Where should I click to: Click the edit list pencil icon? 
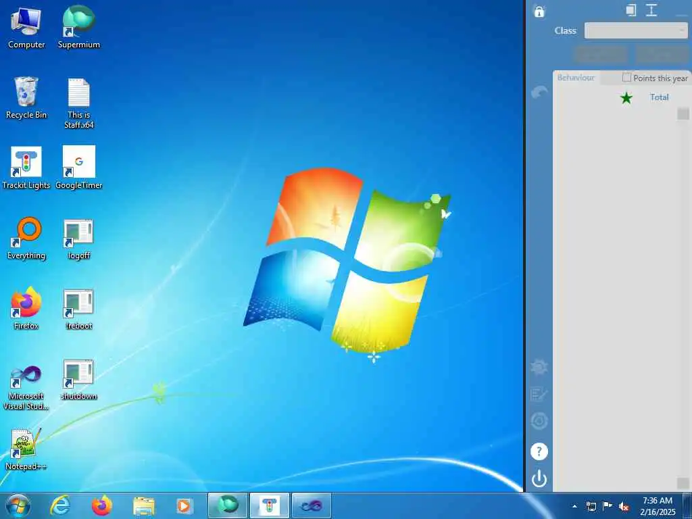point(539,394)
